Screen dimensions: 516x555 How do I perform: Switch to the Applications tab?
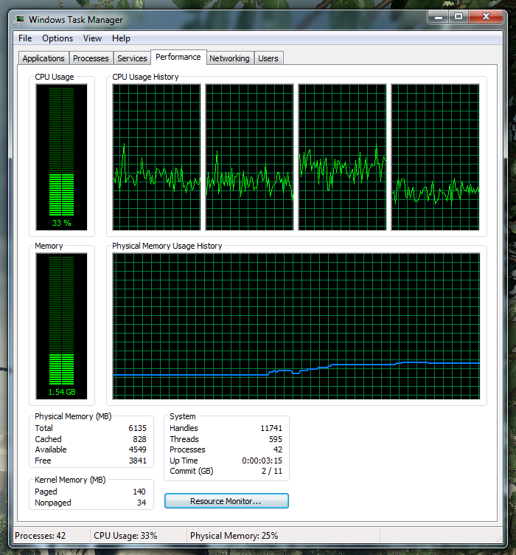coord(43,58)
